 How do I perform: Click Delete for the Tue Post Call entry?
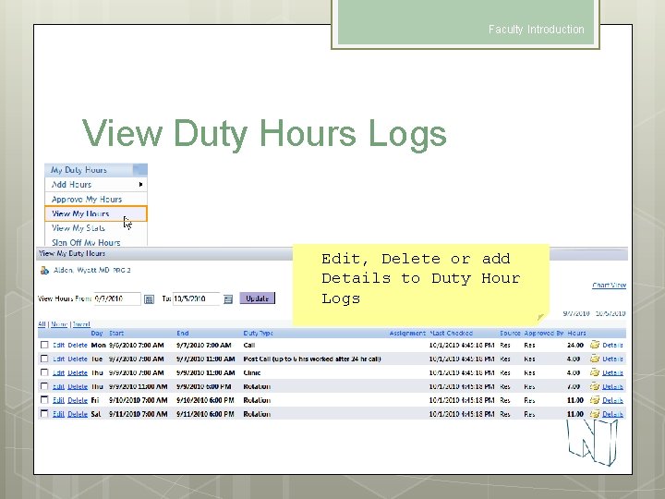coord(78,359)
